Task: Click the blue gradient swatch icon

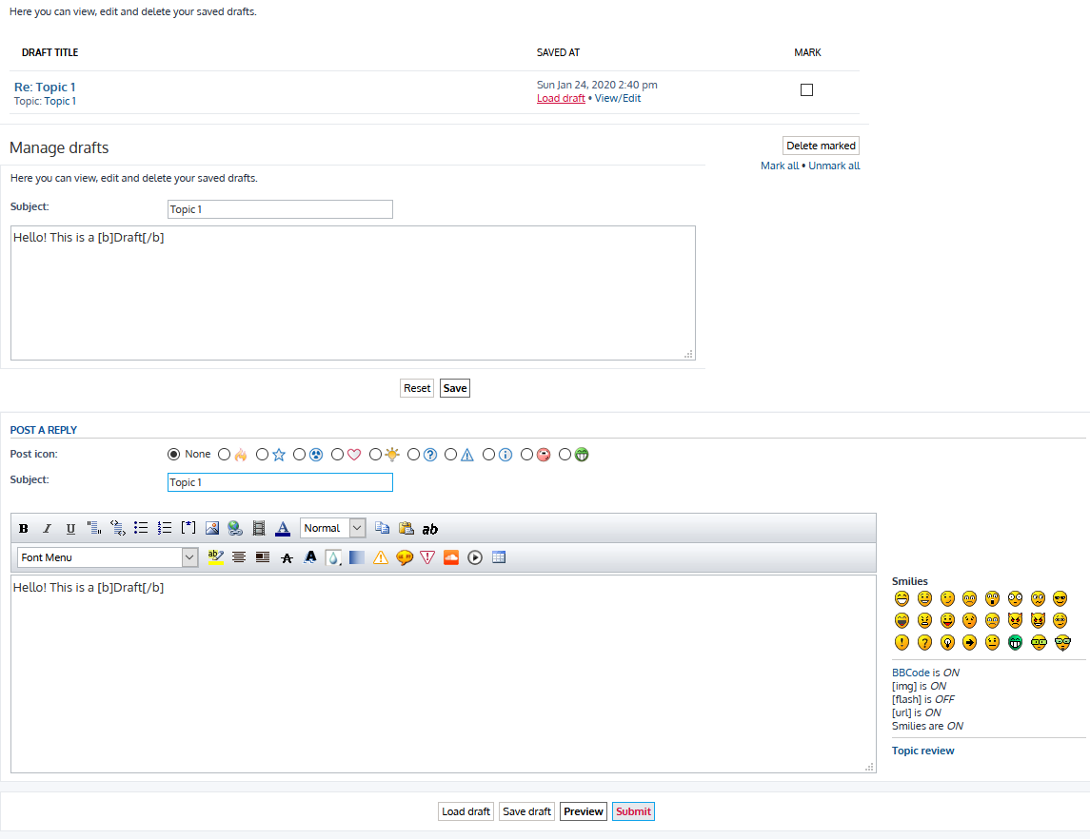Action: (357, 557)
